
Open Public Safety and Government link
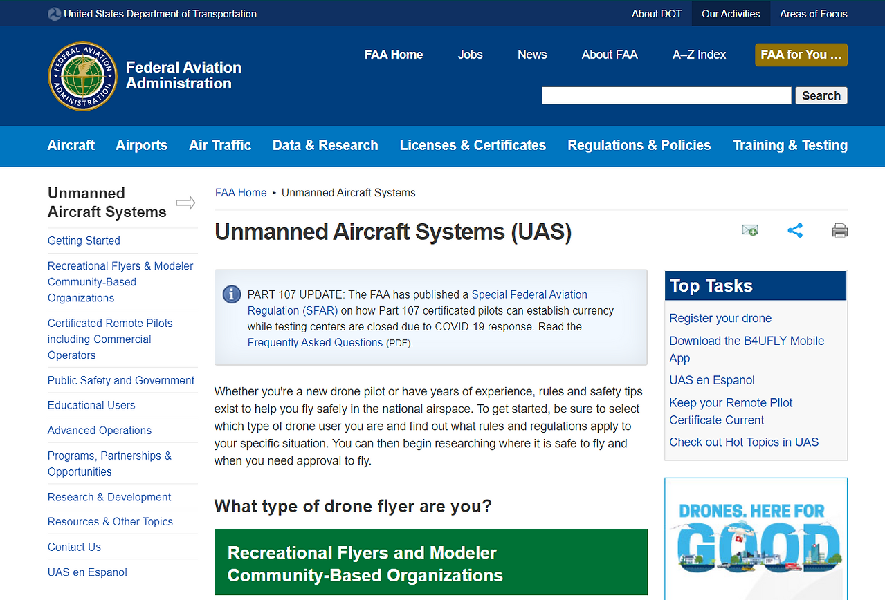(x=121, y=380)
